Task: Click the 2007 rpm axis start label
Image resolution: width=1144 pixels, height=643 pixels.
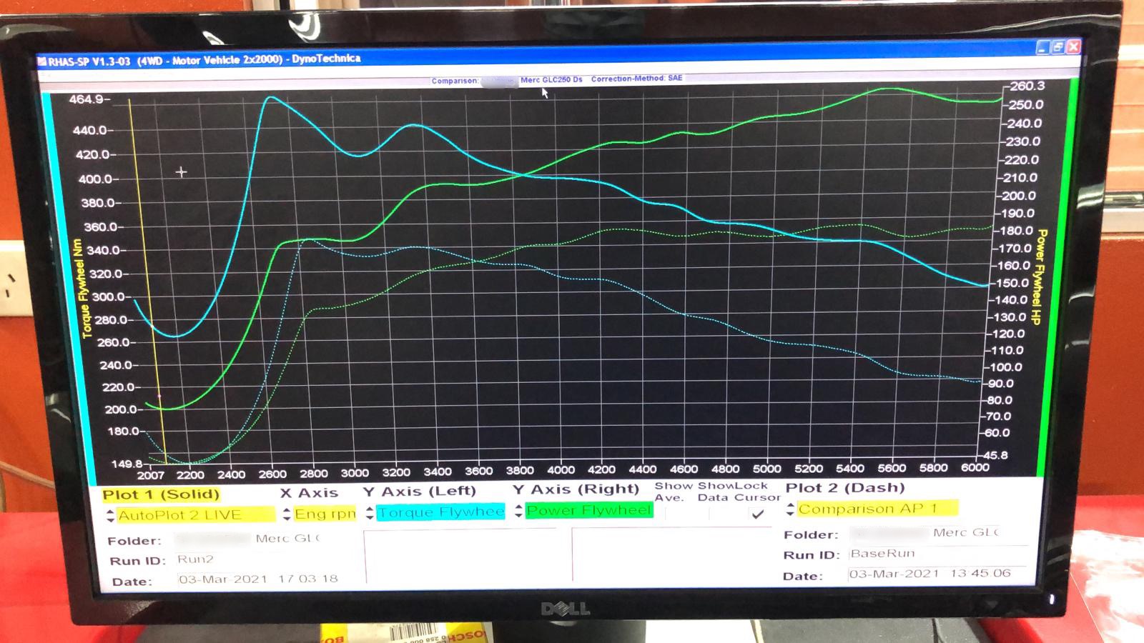Action: pyautogui.click(x=151, y=475)
